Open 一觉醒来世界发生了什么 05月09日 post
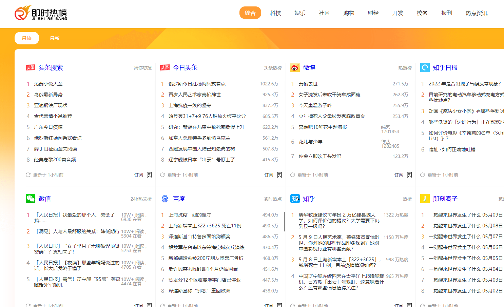This screenshot has width=504, height=307. 466,215
